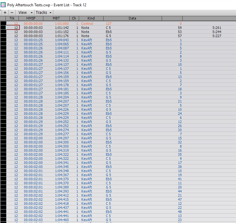This screenshot has height=223, width=236.
Task: Click the MBT column header
Action: click(56, 19)
